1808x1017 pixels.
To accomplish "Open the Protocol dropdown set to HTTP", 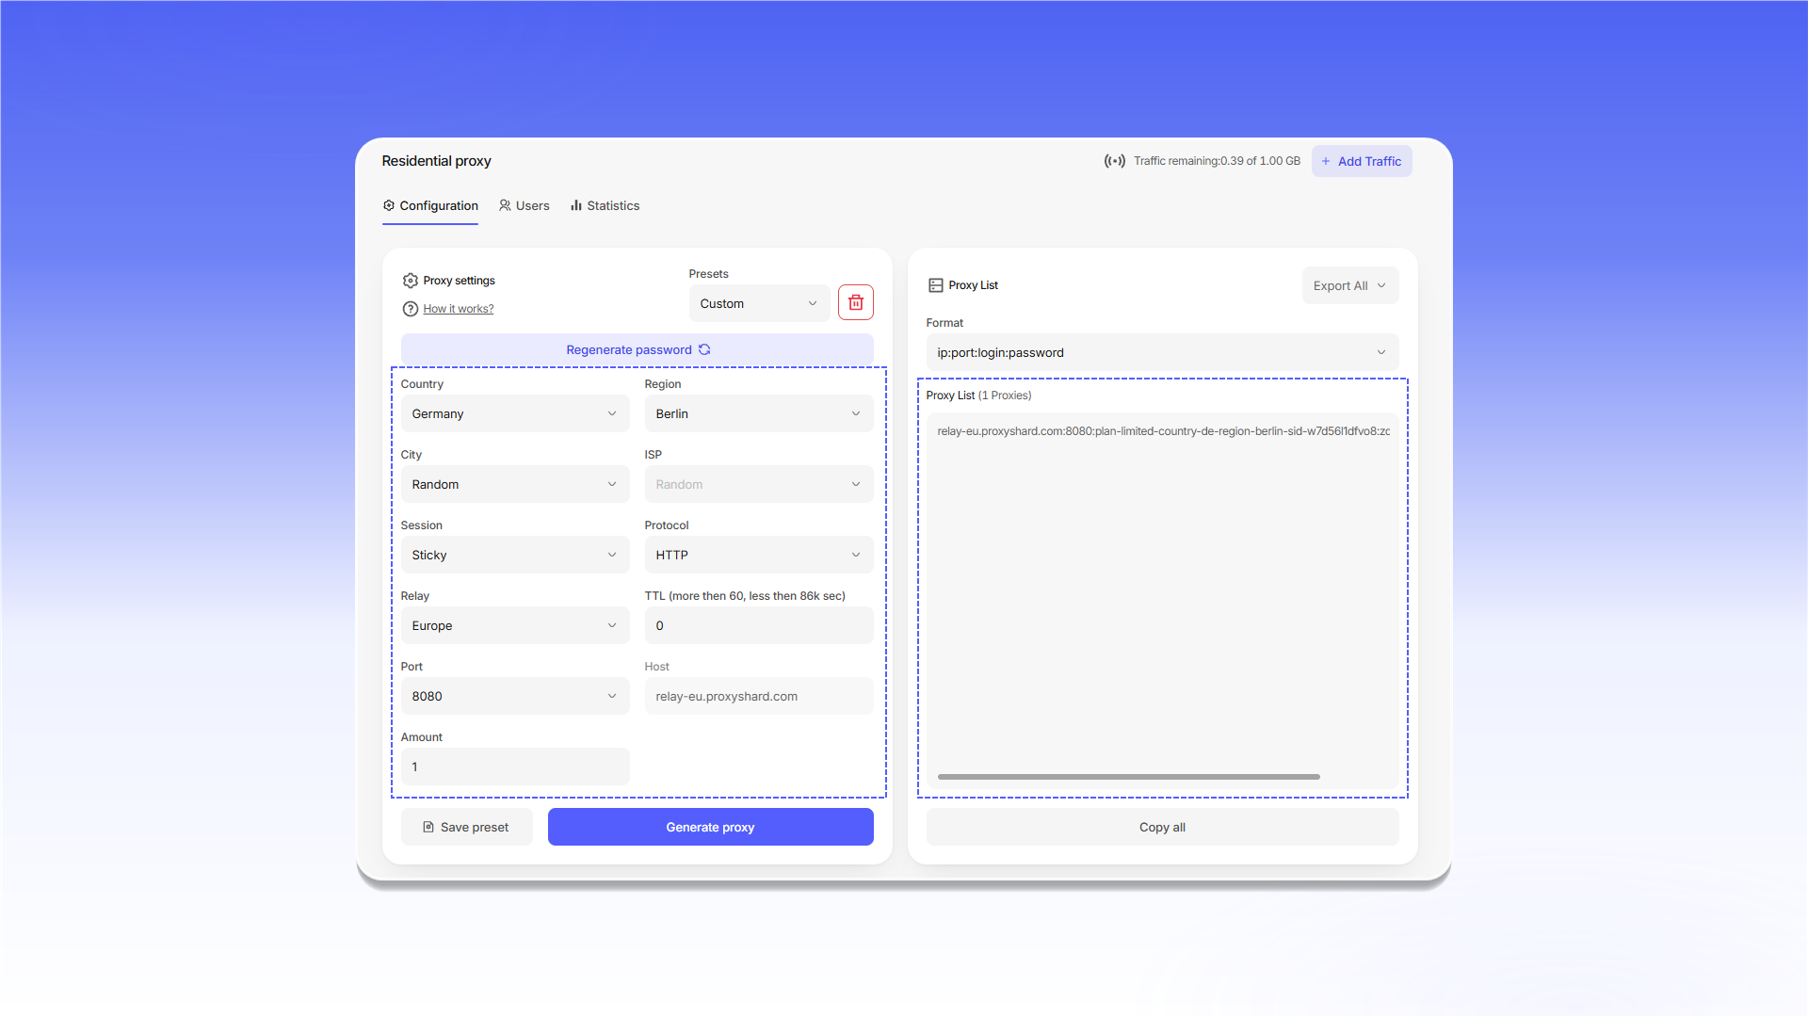I will click(759, 555).
